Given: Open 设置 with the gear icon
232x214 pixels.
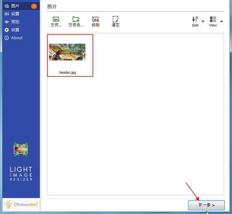Looking at the screenshot, I should [15, 30].
